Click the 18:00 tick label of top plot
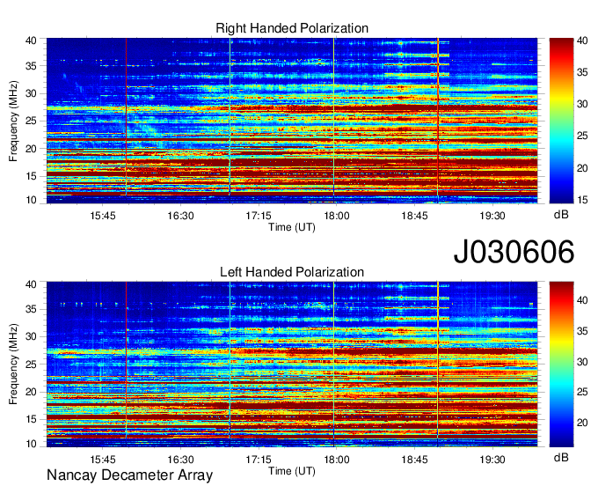This screenshot has width=598, height=486. tap(336, 216)
